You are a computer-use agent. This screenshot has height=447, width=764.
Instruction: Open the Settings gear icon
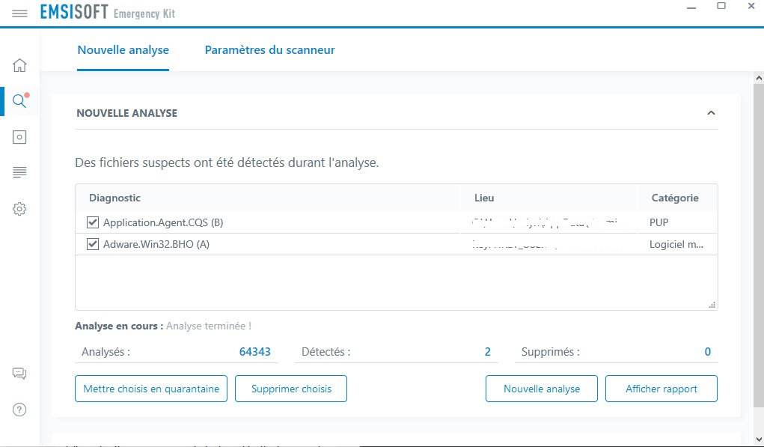pos(19,209)
